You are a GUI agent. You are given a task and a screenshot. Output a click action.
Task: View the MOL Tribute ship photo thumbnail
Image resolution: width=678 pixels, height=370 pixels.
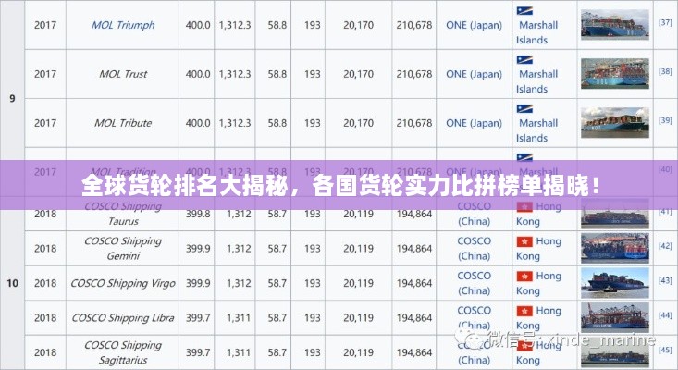[x=615, y=123]
